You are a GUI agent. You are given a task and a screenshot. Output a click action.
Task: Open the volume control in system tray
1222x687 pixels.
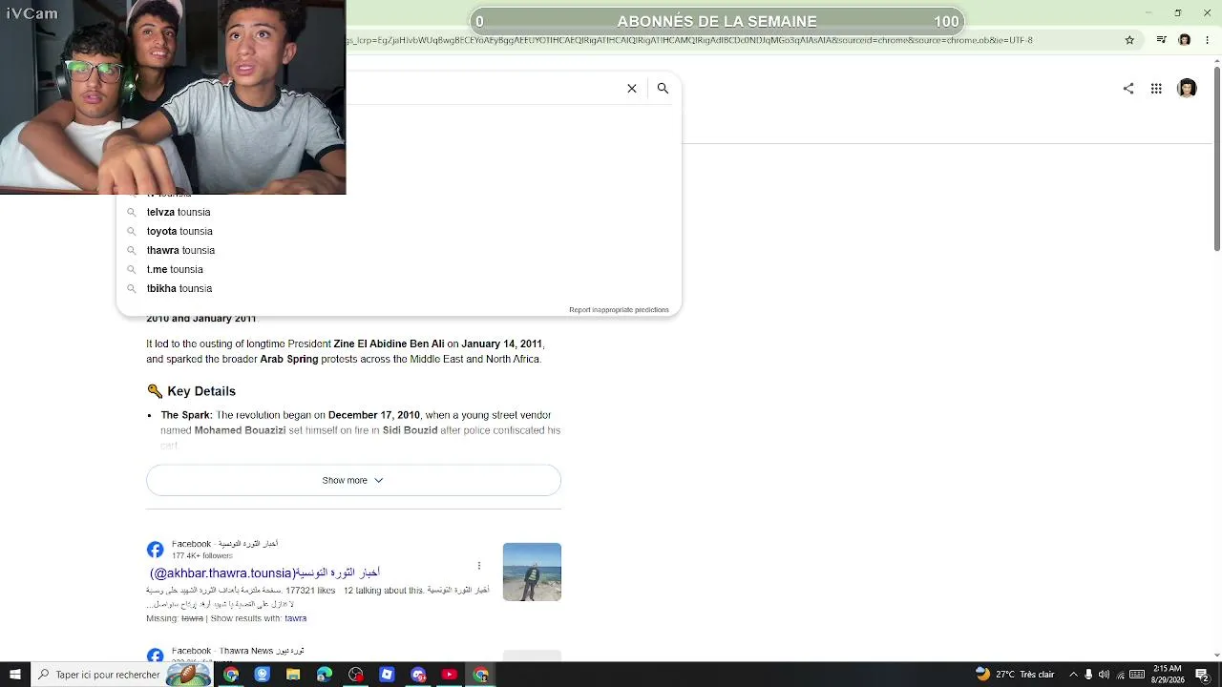click(1105, 675)
